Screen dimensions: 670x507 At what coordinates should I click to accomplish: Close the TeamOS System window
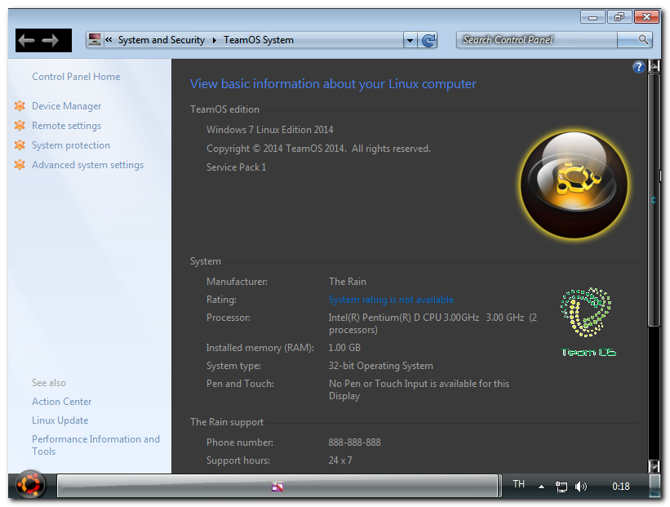[x=646, y=17]
